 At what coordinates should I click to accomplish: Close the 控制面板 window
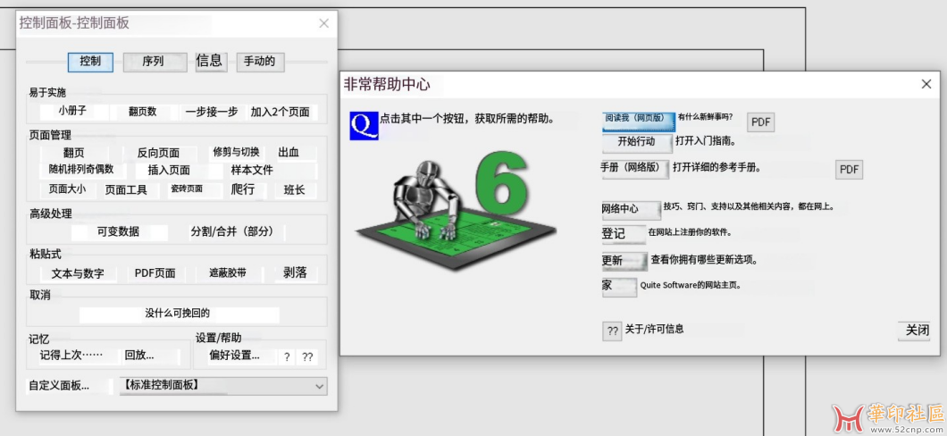pos(323,23)
